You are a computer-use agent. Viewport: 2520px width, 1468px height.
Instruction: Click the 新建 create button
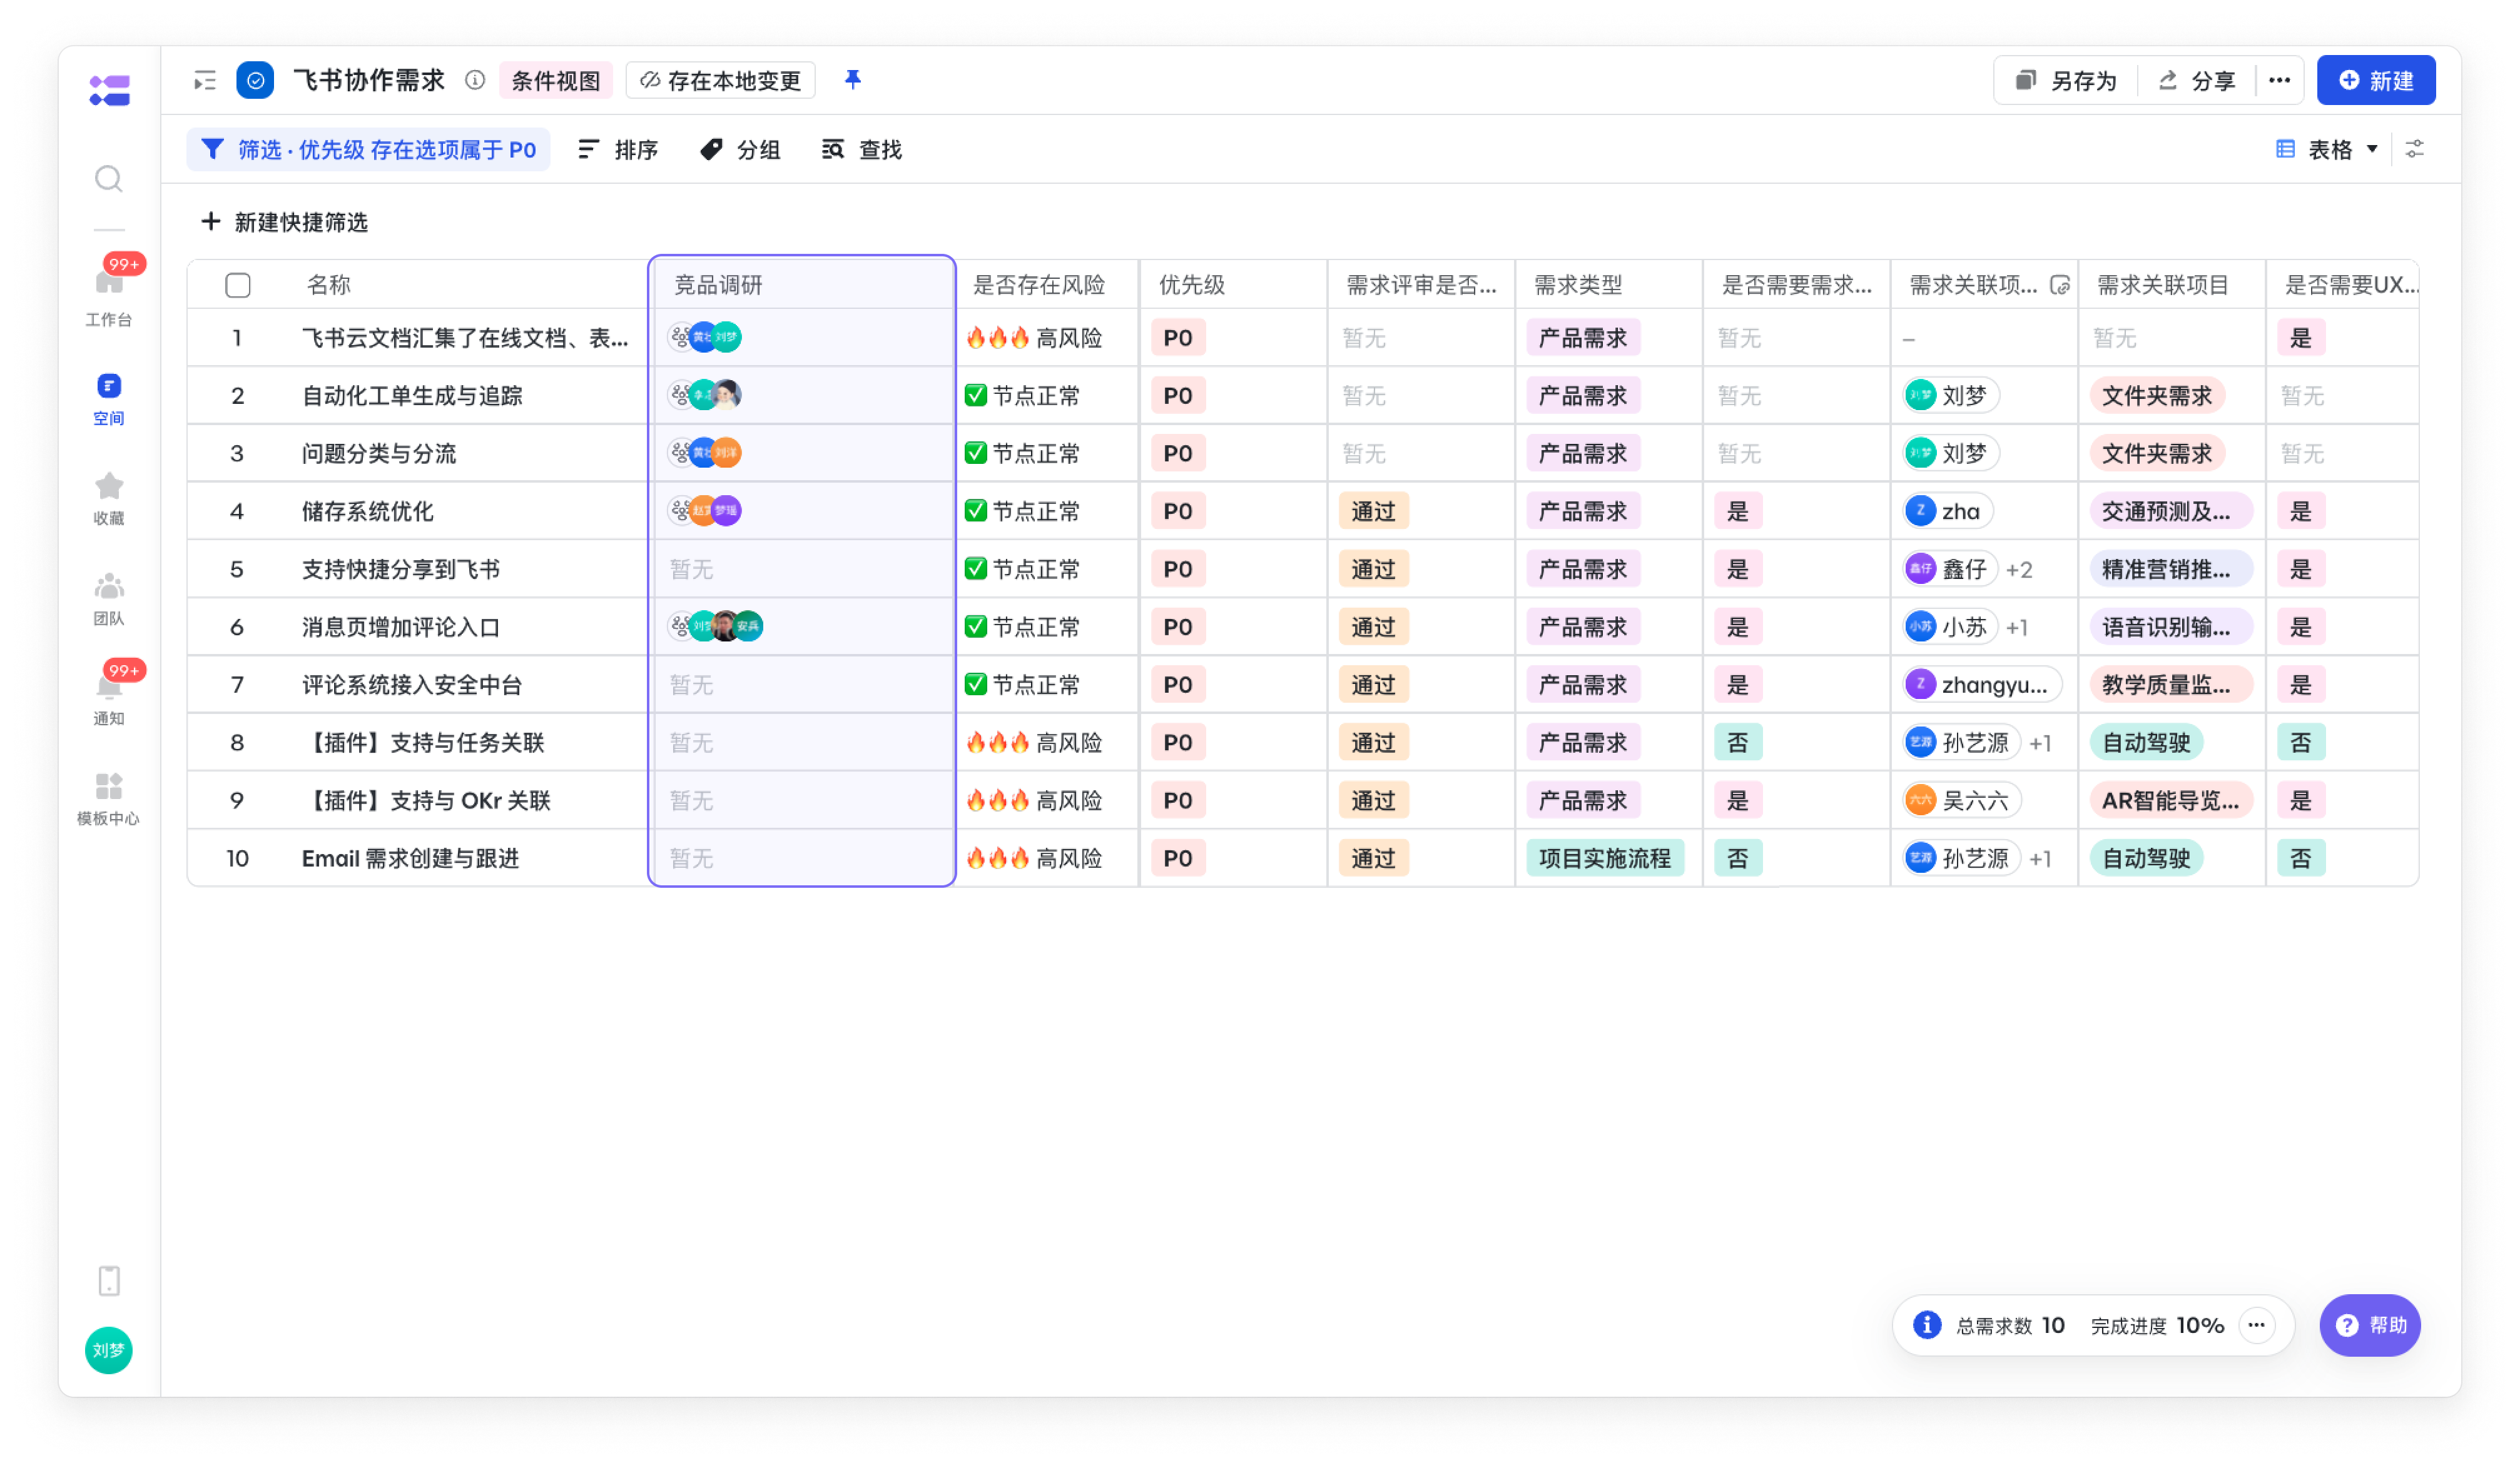2376,80
